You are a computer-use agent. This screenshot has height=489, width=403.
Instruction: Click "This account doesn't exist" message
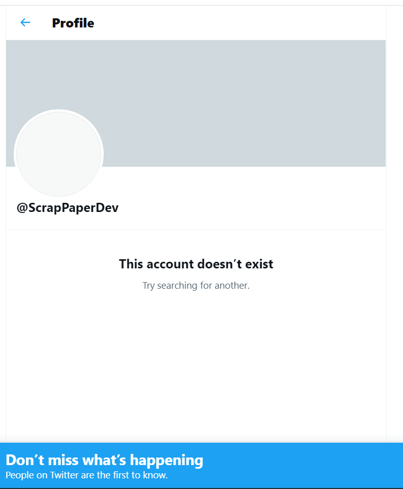click(x=196, y=264)
